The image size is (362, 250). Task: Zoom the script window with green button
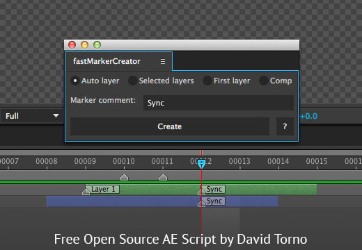pos(97,44)
